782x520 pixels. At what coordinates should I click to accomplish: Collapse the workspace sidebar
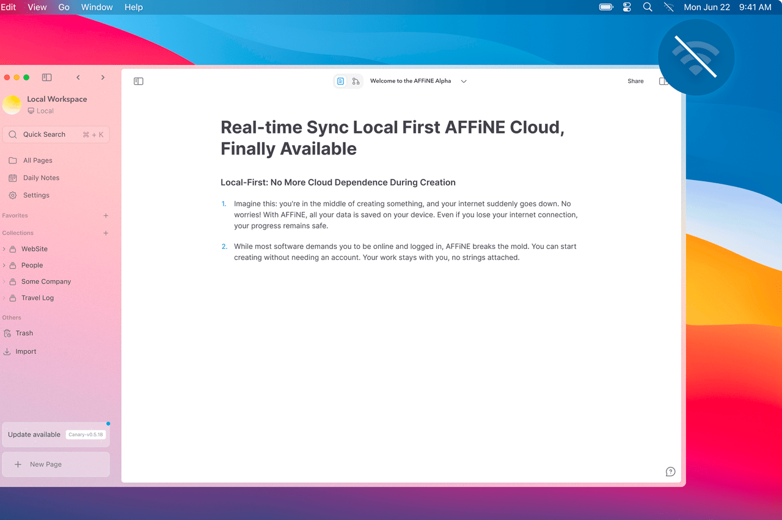click(x=46, y=77)
